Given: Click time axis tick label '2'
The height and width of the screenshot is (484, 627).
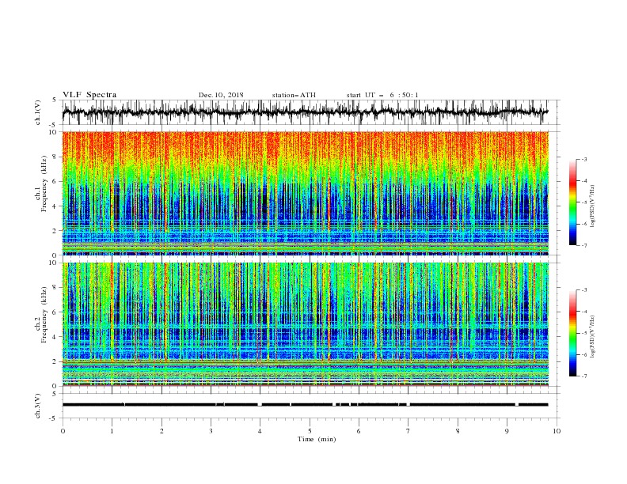Looking at the screenshot, I should point(161,431).
